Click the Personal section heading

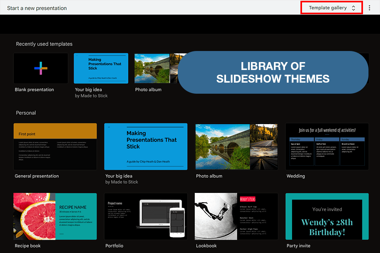pos(26,113)
